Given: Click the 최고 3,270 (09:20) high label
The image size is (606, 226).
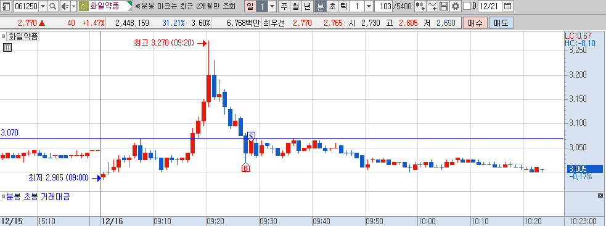Looking at the screenshot, I should pos(163,43).
